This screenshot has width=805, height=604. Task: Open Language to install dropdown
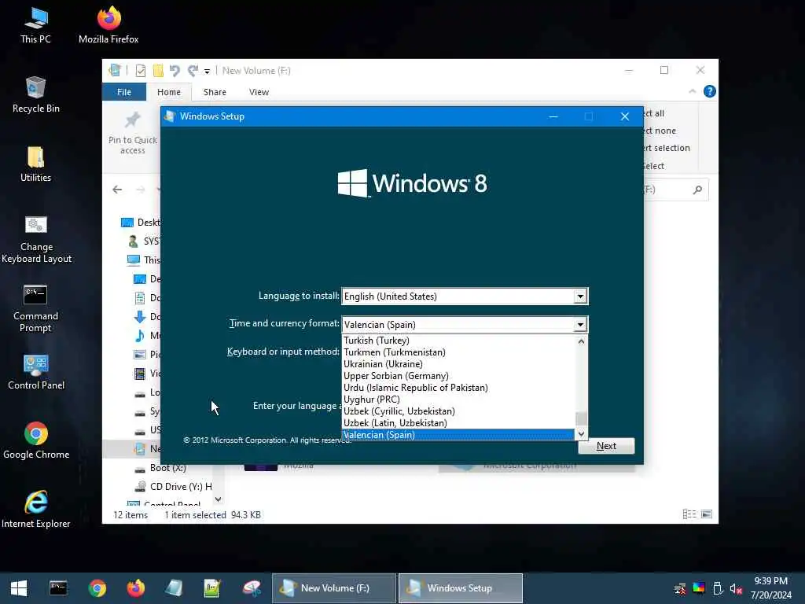[x=580, y=296]
